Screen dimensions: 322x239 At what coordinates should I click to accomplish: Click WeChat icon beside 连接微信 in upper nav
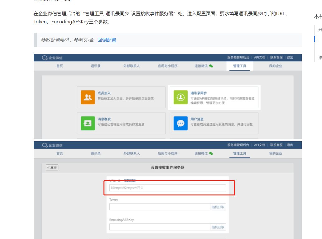(x=211, y=66)
